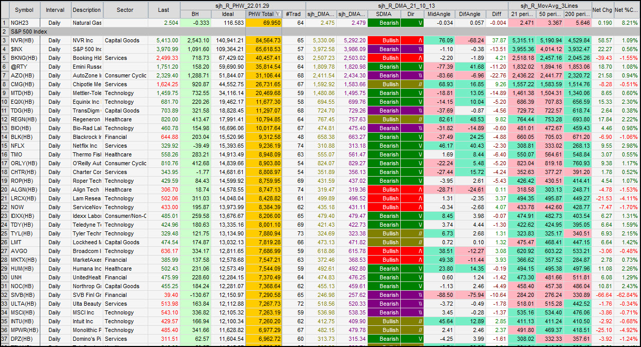This screenshot has width=641, height=347.
Task: Select the AZO(HB) symbol cell
Action: tap(24, 75)
